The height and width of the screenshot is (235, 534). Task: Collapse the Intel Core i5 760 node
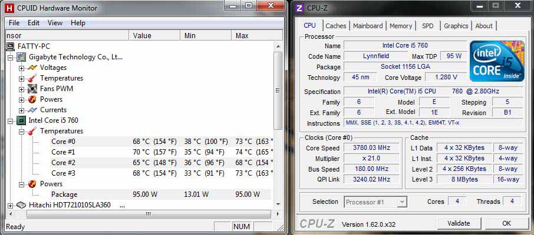10,121
